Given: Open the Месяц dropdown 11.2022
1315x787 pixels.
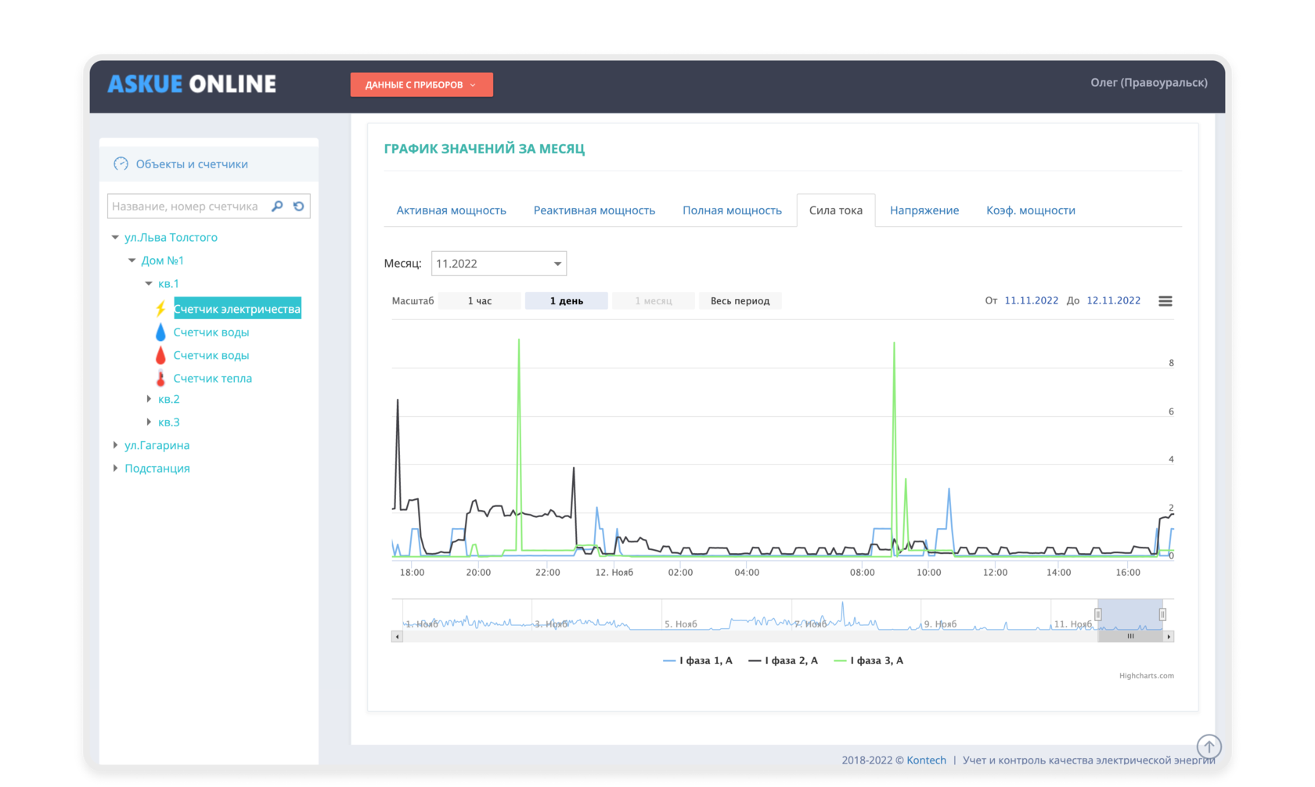Looking at the screenshot, I should [x=499, y=264].
